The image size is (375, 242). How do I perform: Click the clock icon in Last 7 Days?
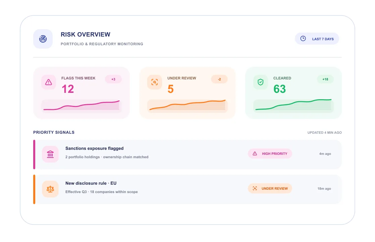tap(303, 39)
